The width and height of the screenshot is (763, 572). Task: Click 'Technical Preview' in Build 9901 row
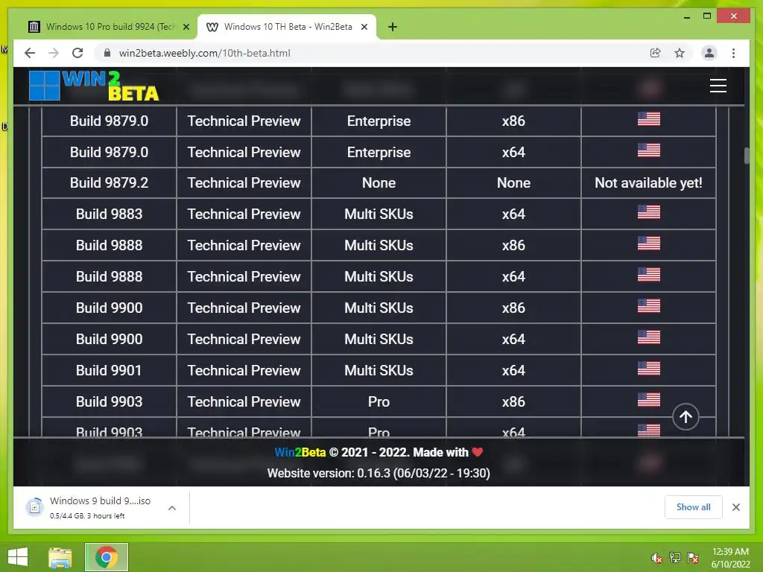click(244, 371)
